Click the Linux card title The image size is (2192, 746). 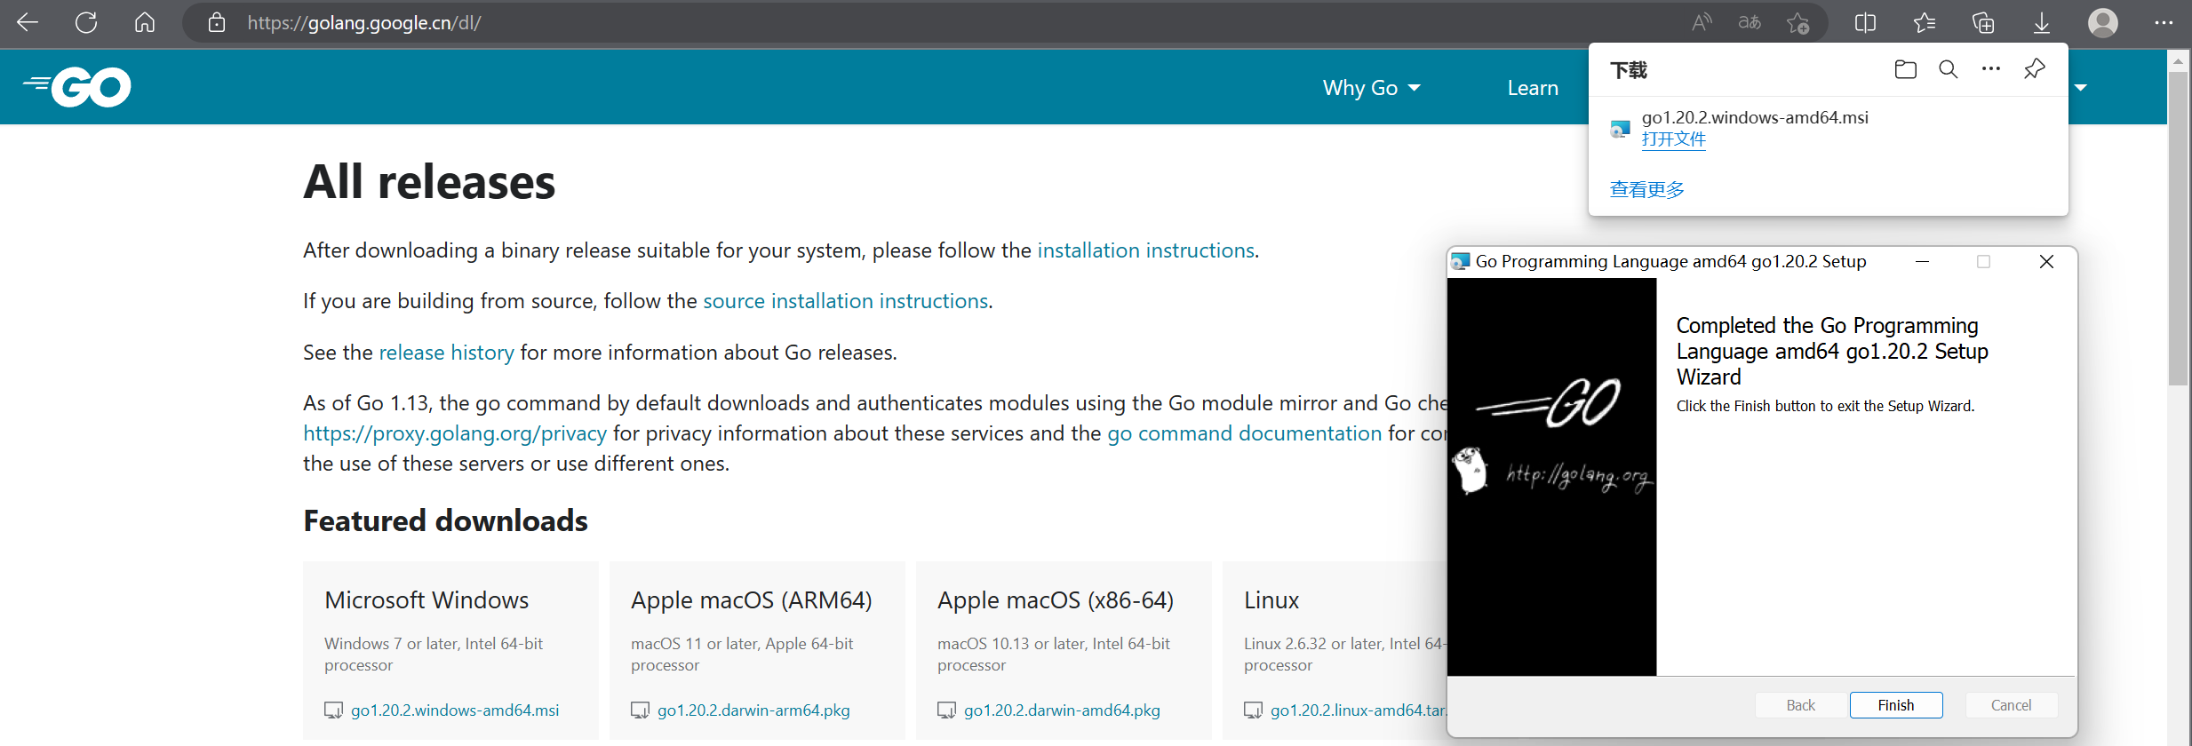(x=1271, y=600)
